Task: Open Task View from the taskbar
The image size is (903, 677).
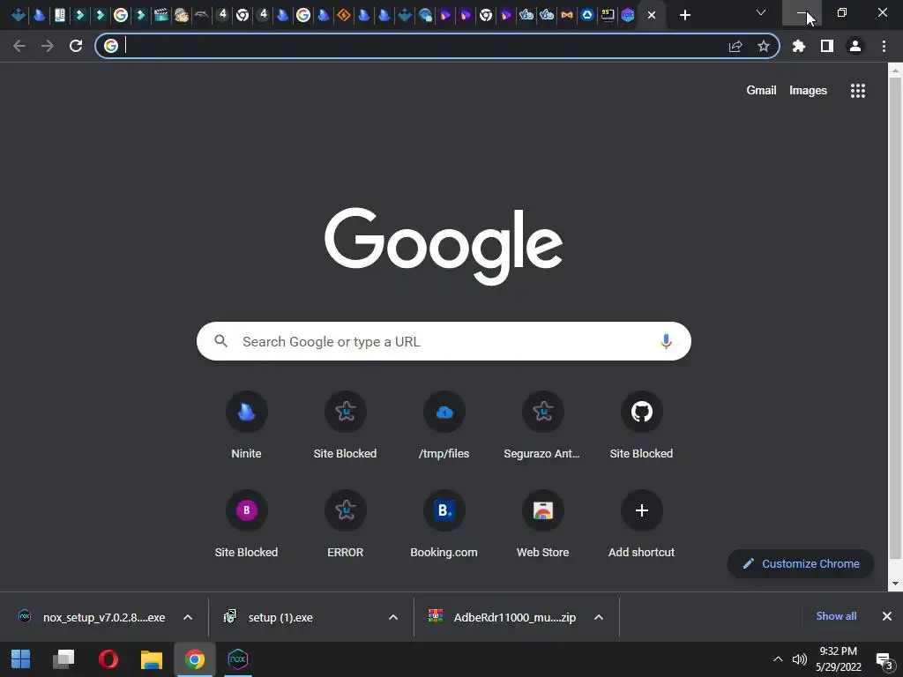Action: click(63, 659)
